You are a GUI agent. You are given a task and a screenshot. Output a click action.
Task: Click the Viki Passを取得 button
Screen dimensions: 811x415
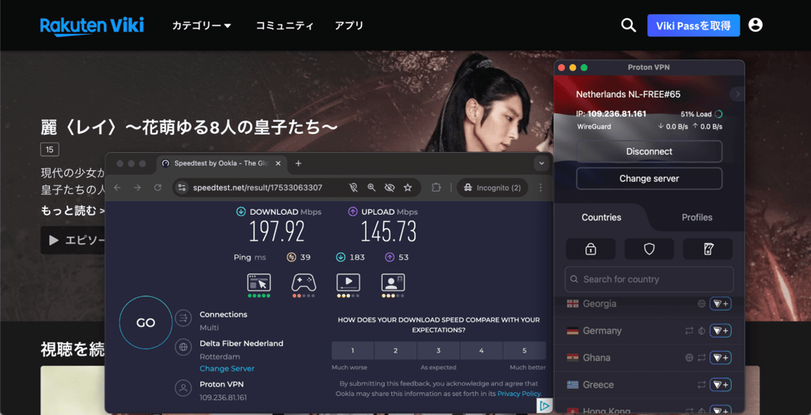[x=694, y=25]
